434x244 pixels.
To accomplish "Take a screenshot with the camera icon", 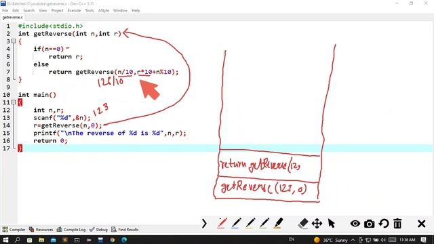I will point(369,224).
